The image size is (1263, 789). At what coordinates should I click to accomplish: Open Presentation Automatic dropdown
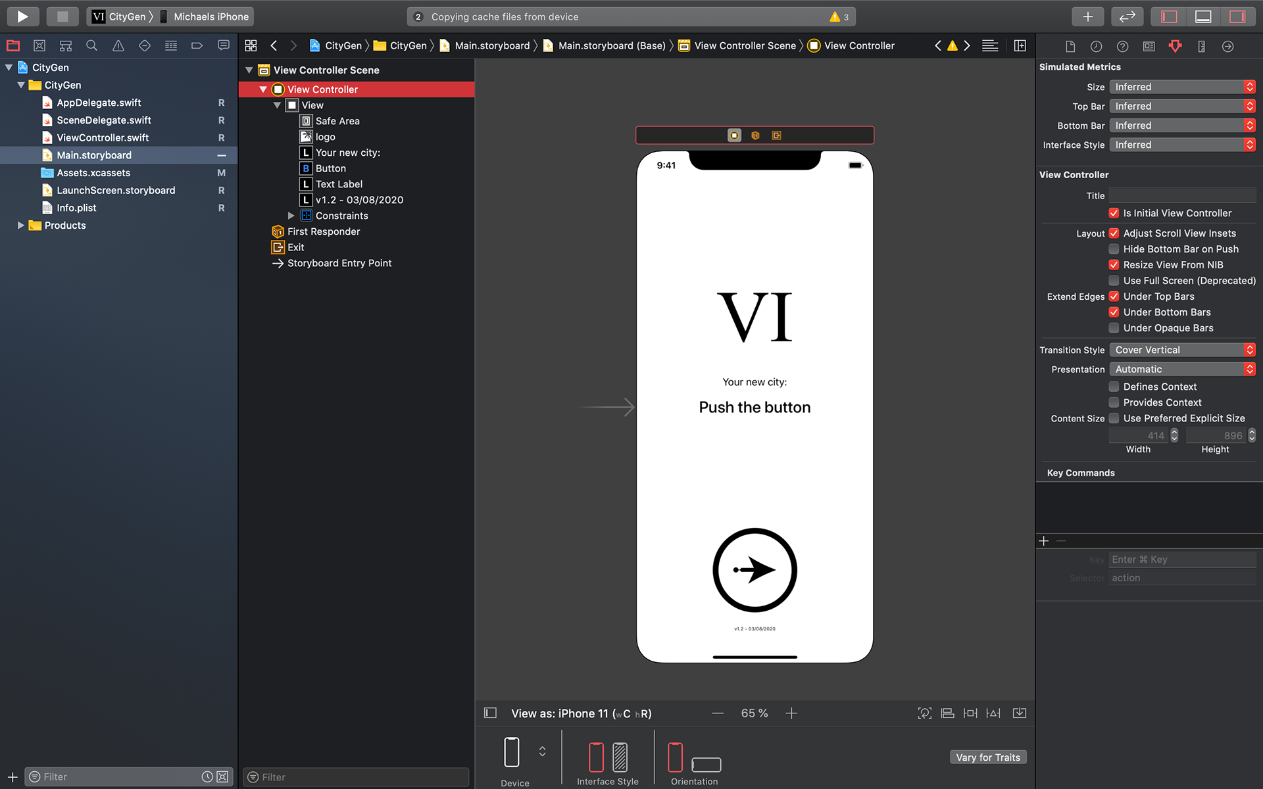(1182, 369)
